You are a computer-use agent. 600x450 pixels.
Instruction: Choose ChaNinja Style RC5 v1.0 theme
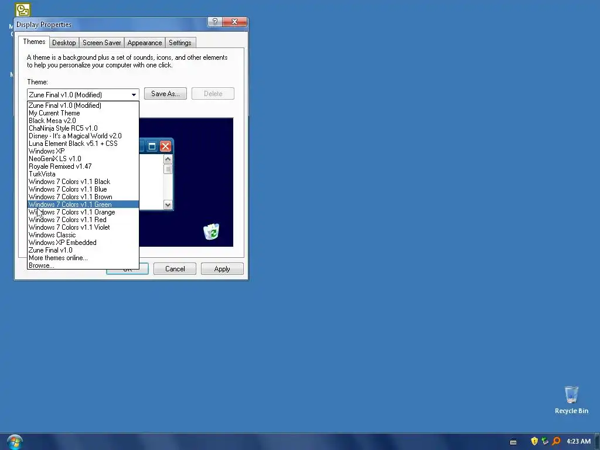click(x=83, y=128)
